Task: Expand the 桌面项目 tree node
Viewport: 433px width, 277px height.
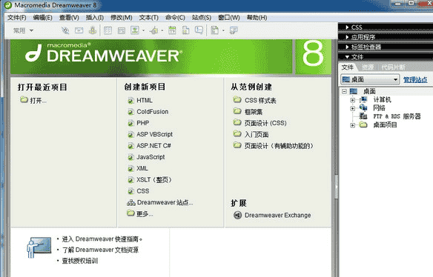Action: click(x=353, y=125)
